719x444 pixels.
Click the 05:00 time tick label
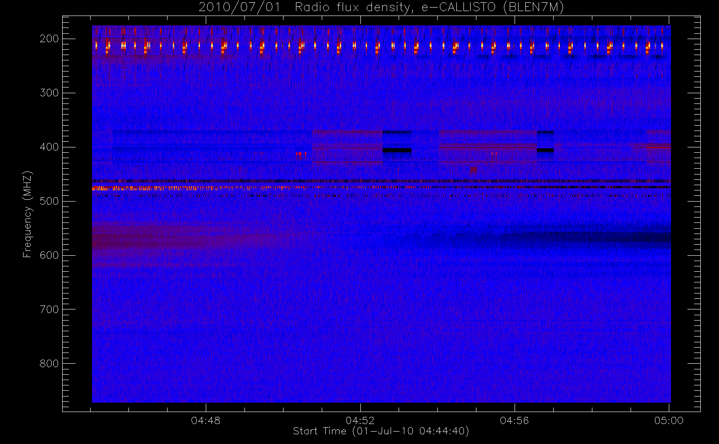point(669,420)
